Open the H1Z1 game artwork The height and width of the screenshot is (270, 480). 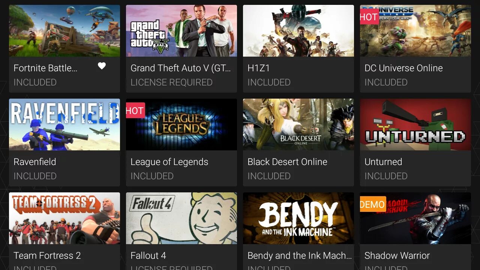pos(298,31)
